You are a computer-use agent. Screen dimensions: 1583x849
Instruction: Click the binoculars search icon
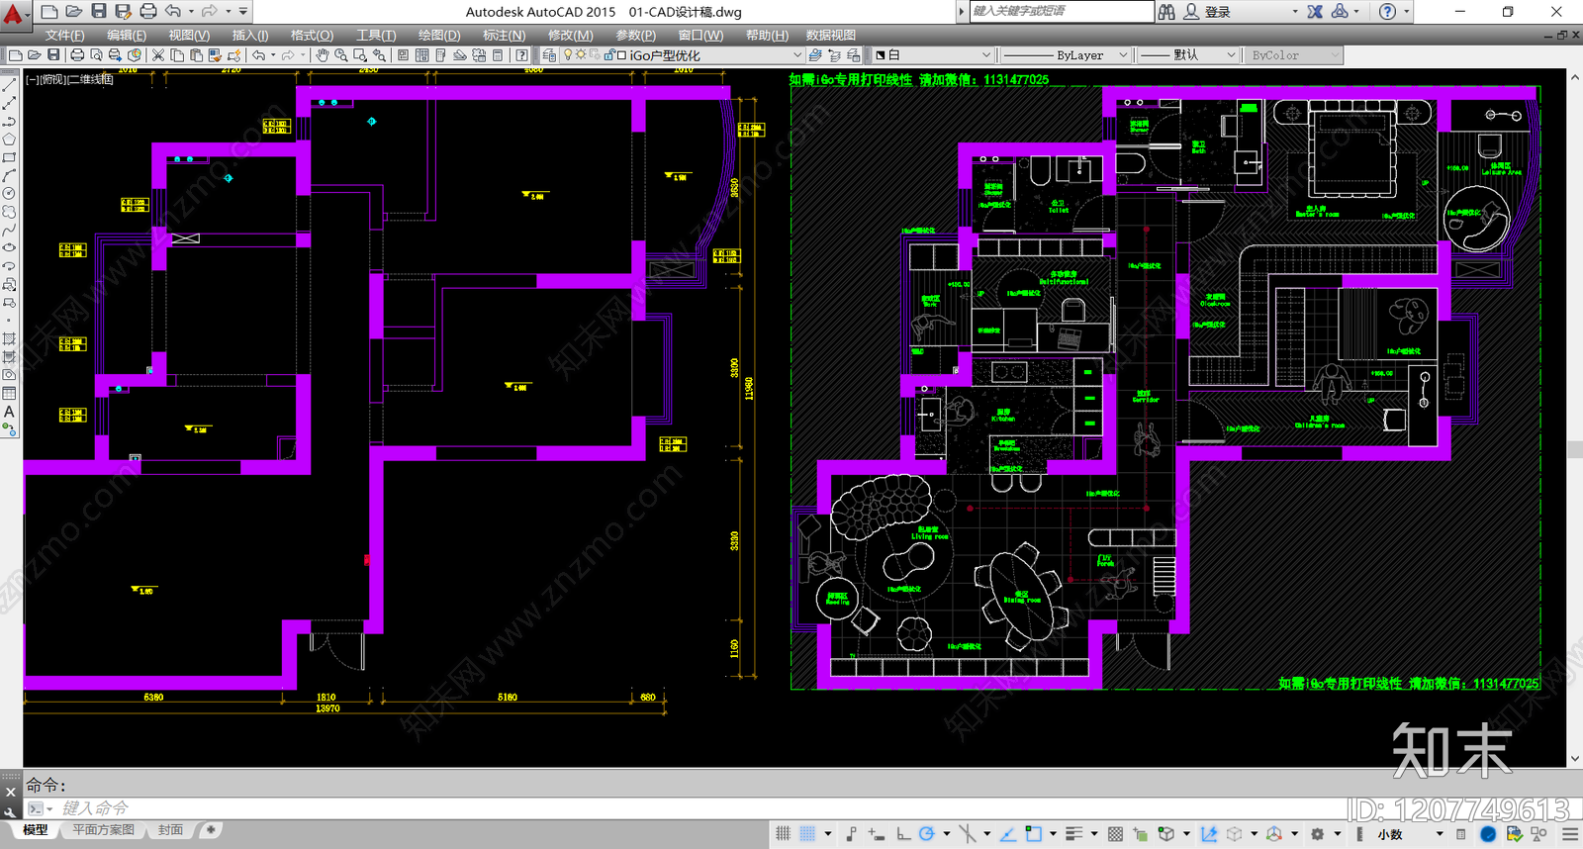(x=1166, y=12)
